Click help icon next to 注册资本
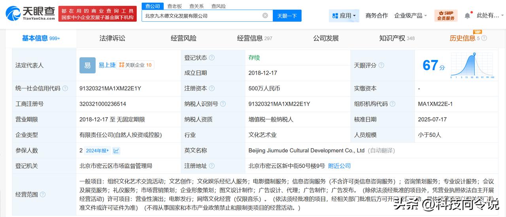This screenshot has height=217, width=506. click(x=212, y=88)
